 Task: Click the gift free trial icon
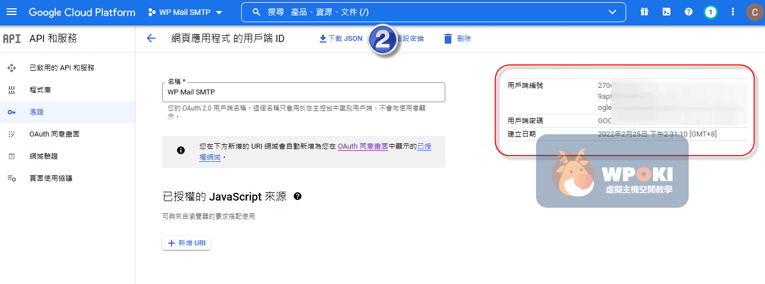[644, 12]
